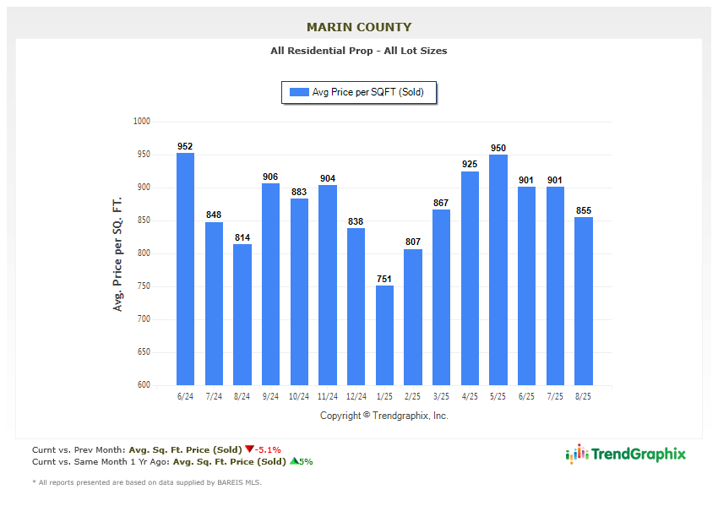The width and height of the screenshot is (718, 506).
Task: Click the TrendGraphix brand name
Action: 639,454
